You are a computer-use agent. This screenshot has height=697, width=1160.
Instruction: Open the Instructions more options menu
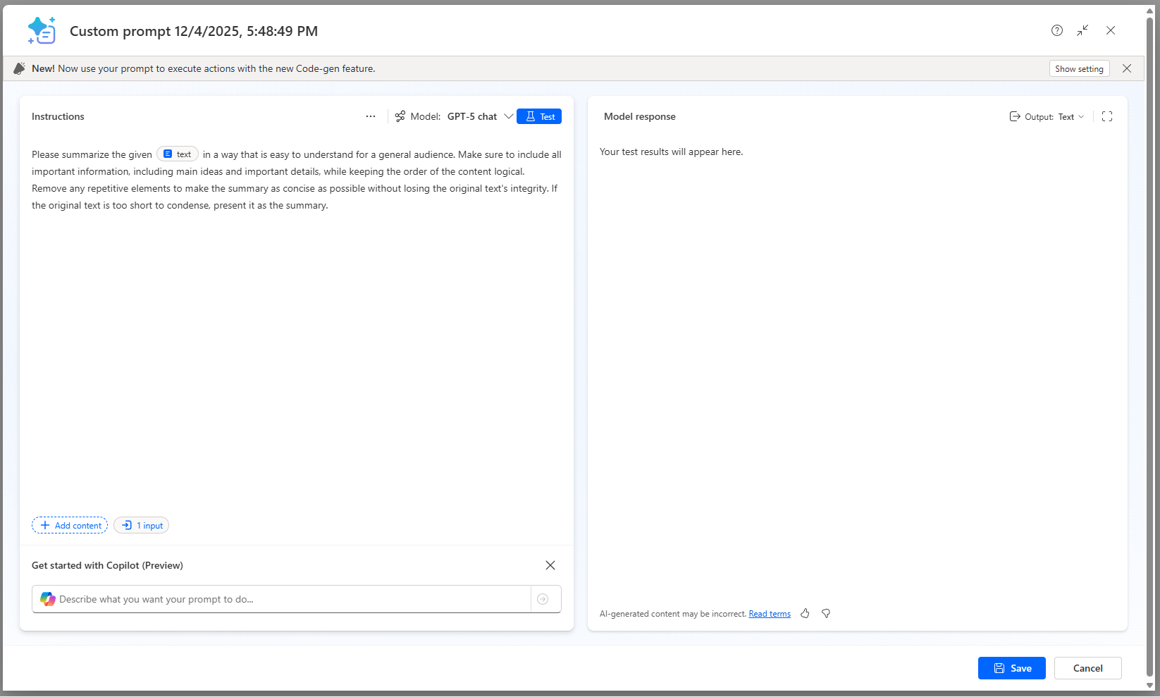pyautogui.click(x=371, y=116)
